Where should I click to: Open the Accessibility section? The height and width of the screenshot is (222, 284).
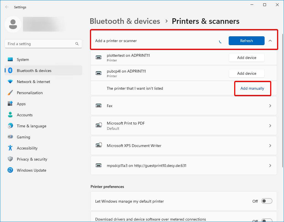[27, 148]
